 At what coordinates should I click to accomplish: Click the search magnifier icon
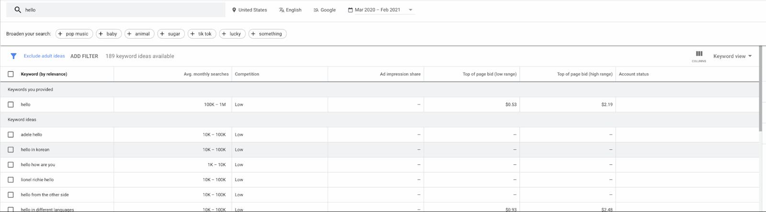tap(18, 10)
